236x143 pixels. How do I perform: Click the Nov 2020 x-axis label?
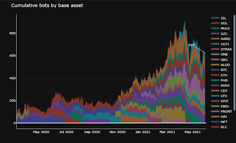pos(117,132)
